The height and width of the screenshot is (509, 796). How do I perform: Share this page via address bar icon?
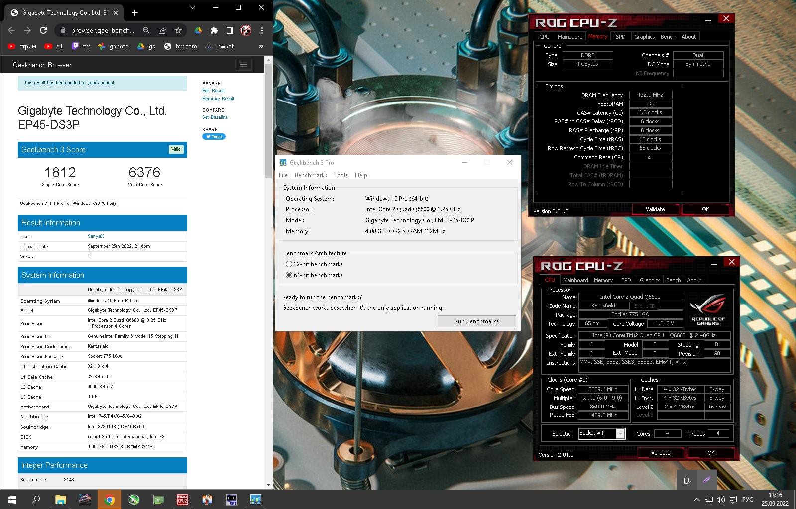pos(162,30)
